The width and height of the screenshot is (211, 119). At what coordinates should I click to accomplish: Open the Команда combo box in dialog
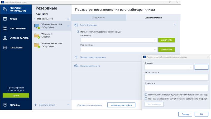191,67
